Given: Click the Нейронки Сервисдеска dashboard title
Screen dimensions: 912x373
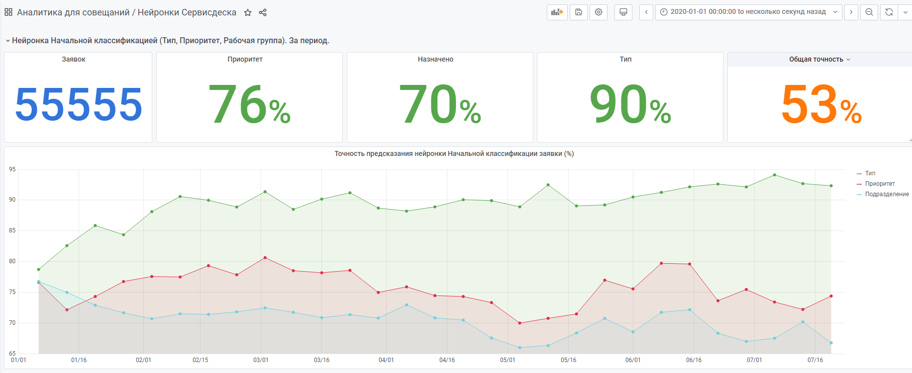Looking at the screenshot, I should (187, 12).
